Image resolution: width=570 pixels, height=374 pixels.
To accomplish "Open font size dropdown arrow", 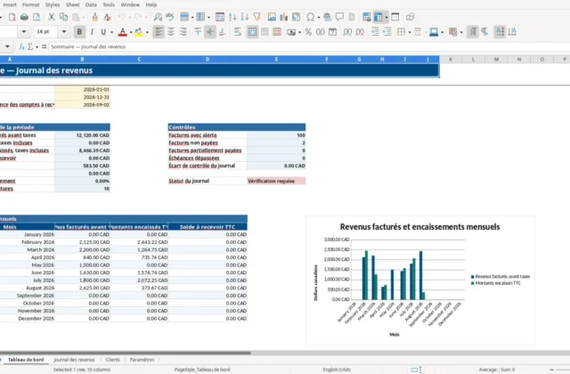I will tap(64, 32).
